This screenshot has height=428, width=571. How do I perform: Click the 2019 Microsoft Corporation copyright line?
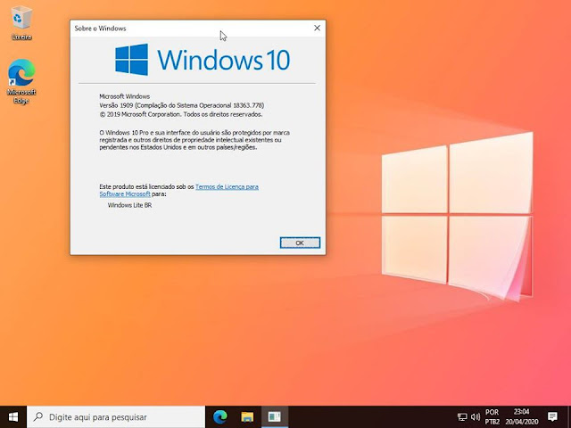180,114
